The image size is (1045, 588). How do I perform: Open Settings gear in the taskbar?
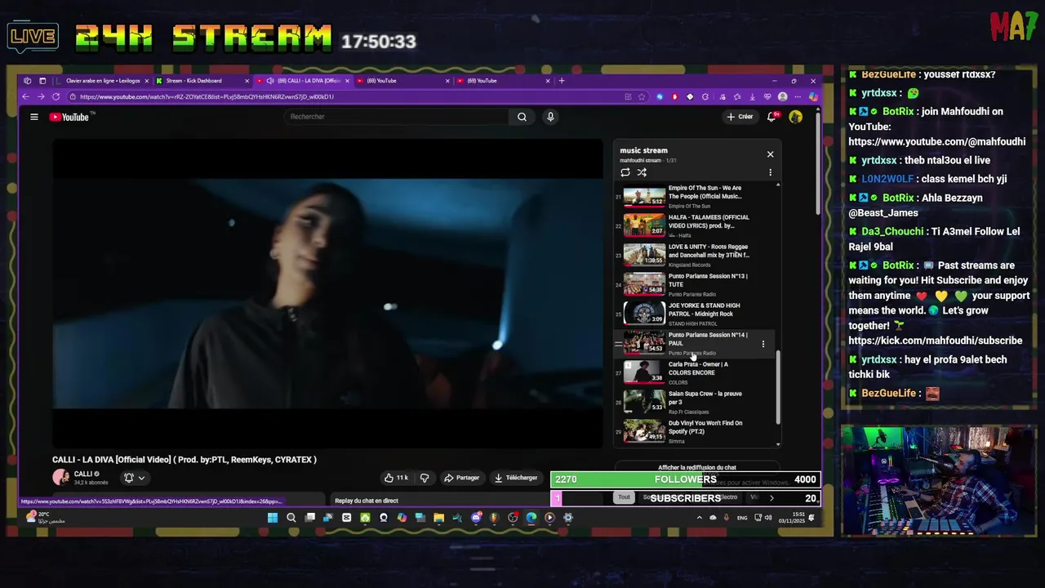tap(568, 518)
